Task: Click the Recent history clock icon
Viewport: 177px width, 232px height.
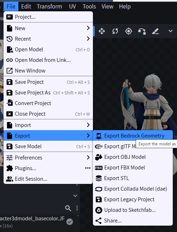Action: (10, 39)
